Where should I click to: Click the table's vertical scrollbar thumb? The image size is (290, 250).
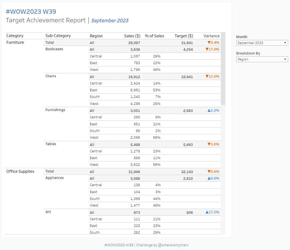pos(223,68)
